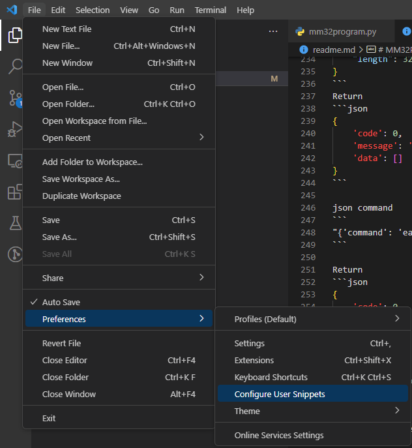The image size is (412, 448).
Task: Click 'message' key on line 241
Action: [x=375, y=145]
